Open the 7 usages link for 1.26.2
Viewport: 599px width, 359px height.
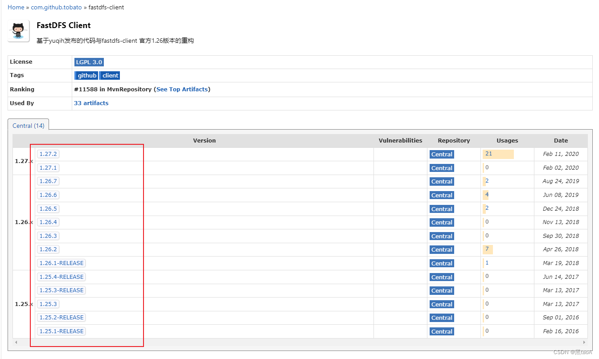point(487,249)
